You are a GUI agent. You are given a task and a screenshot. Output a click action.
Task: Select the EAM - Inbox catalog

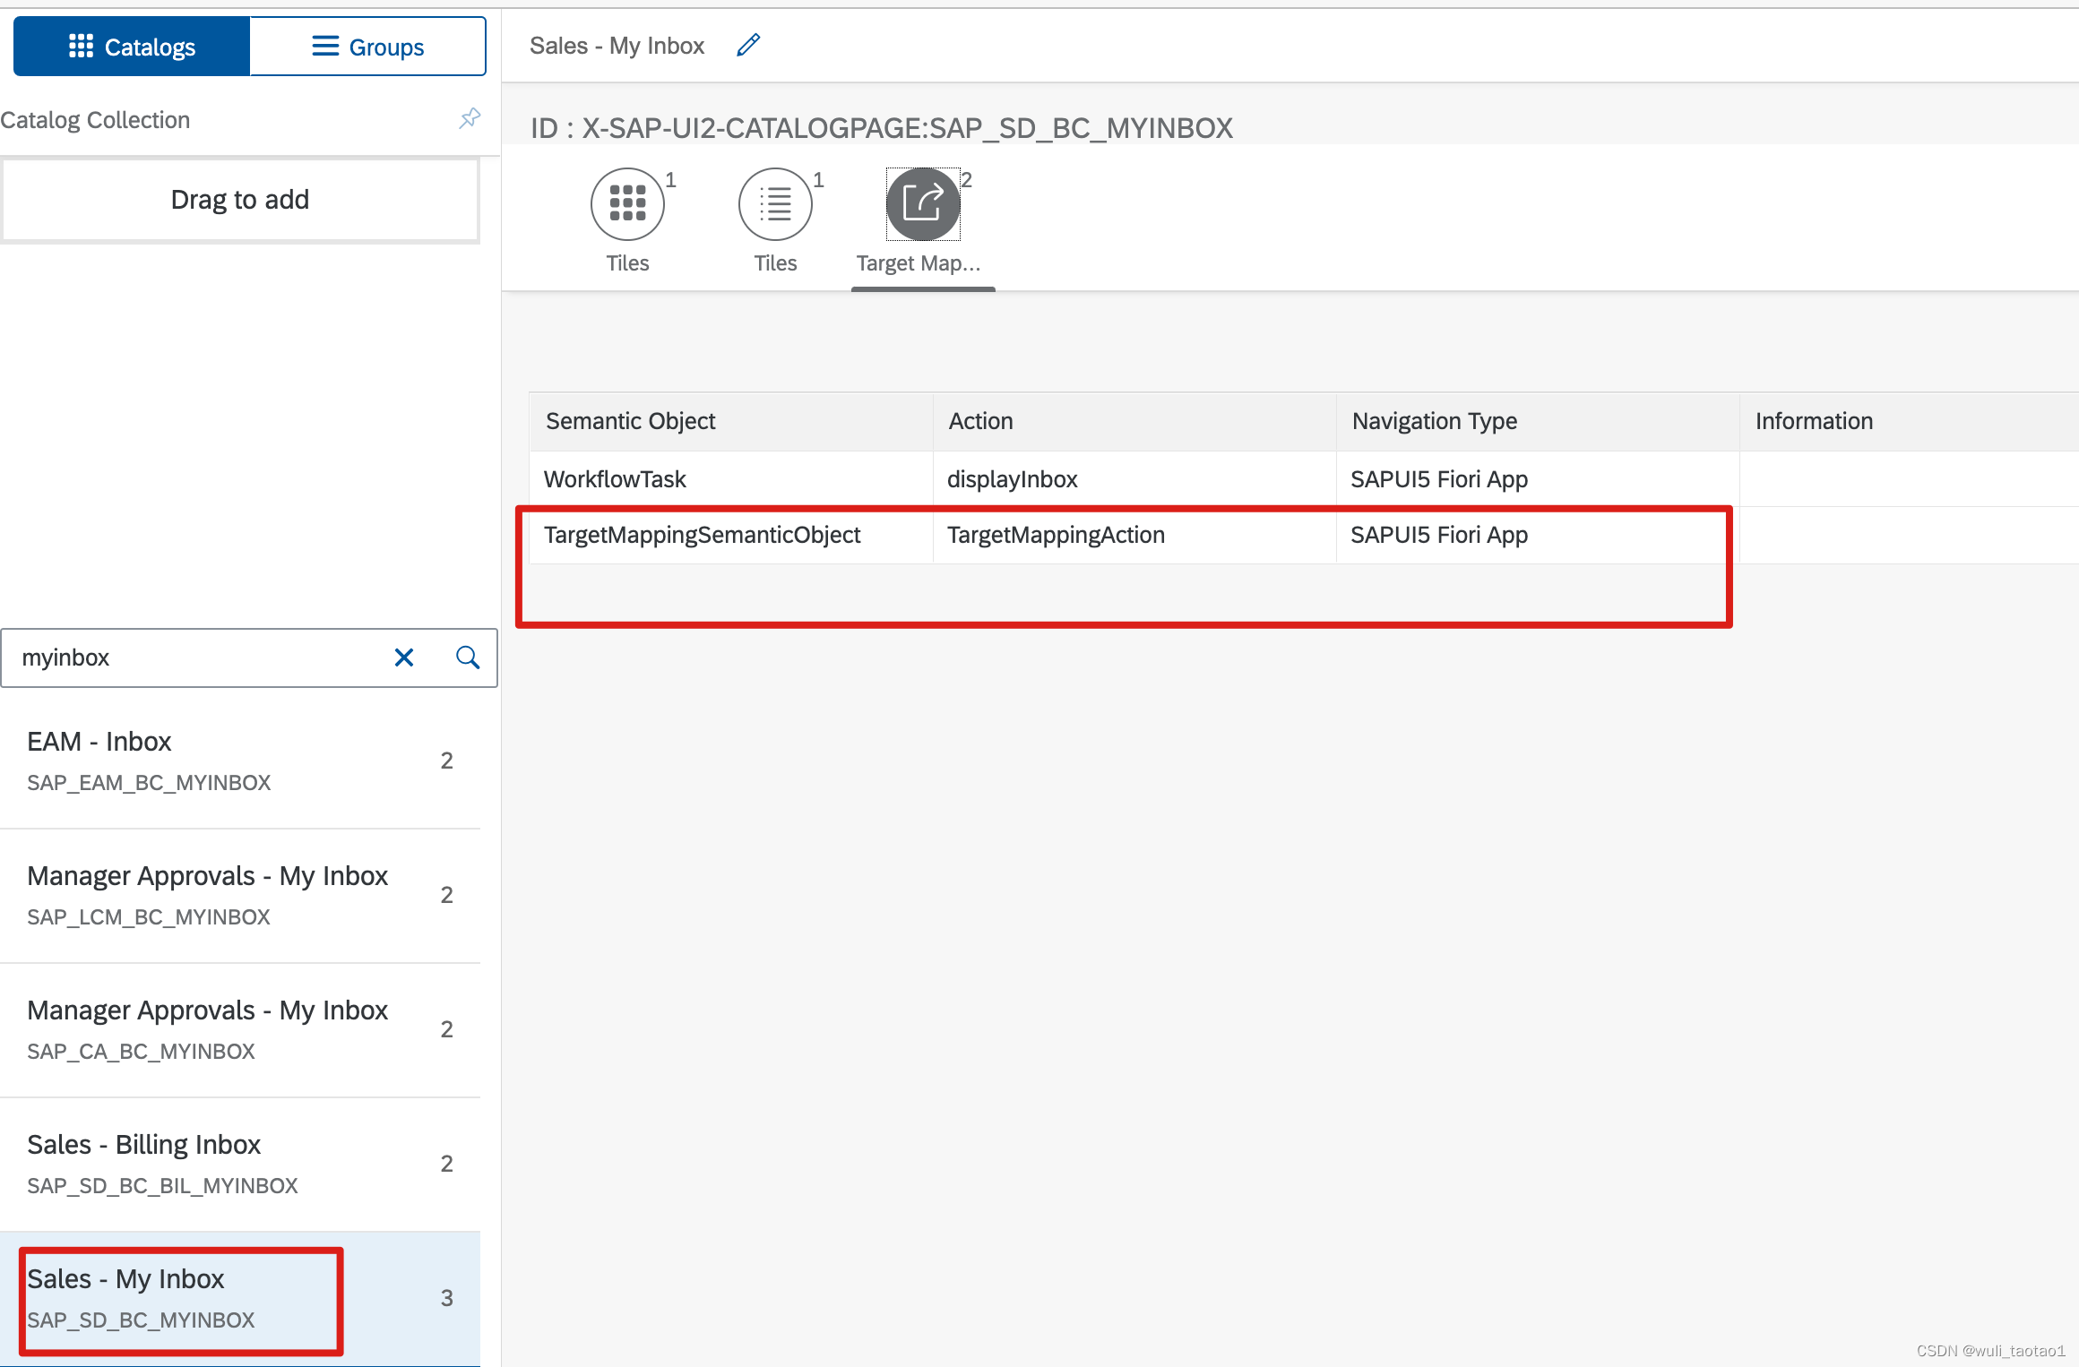224,760
